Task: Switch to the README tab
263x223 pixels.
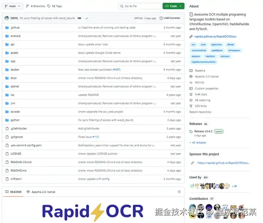Action: [x=14, y=192]
